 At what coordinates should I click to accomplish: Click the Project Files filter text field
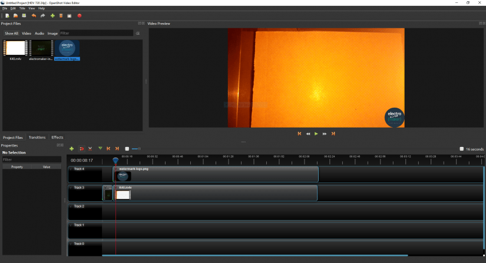click(96, 34)
